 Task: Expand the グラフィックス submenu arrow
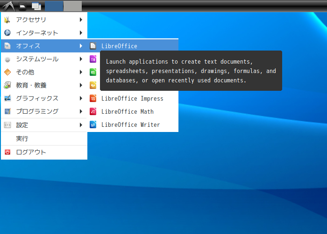click(x=81, y=98)
